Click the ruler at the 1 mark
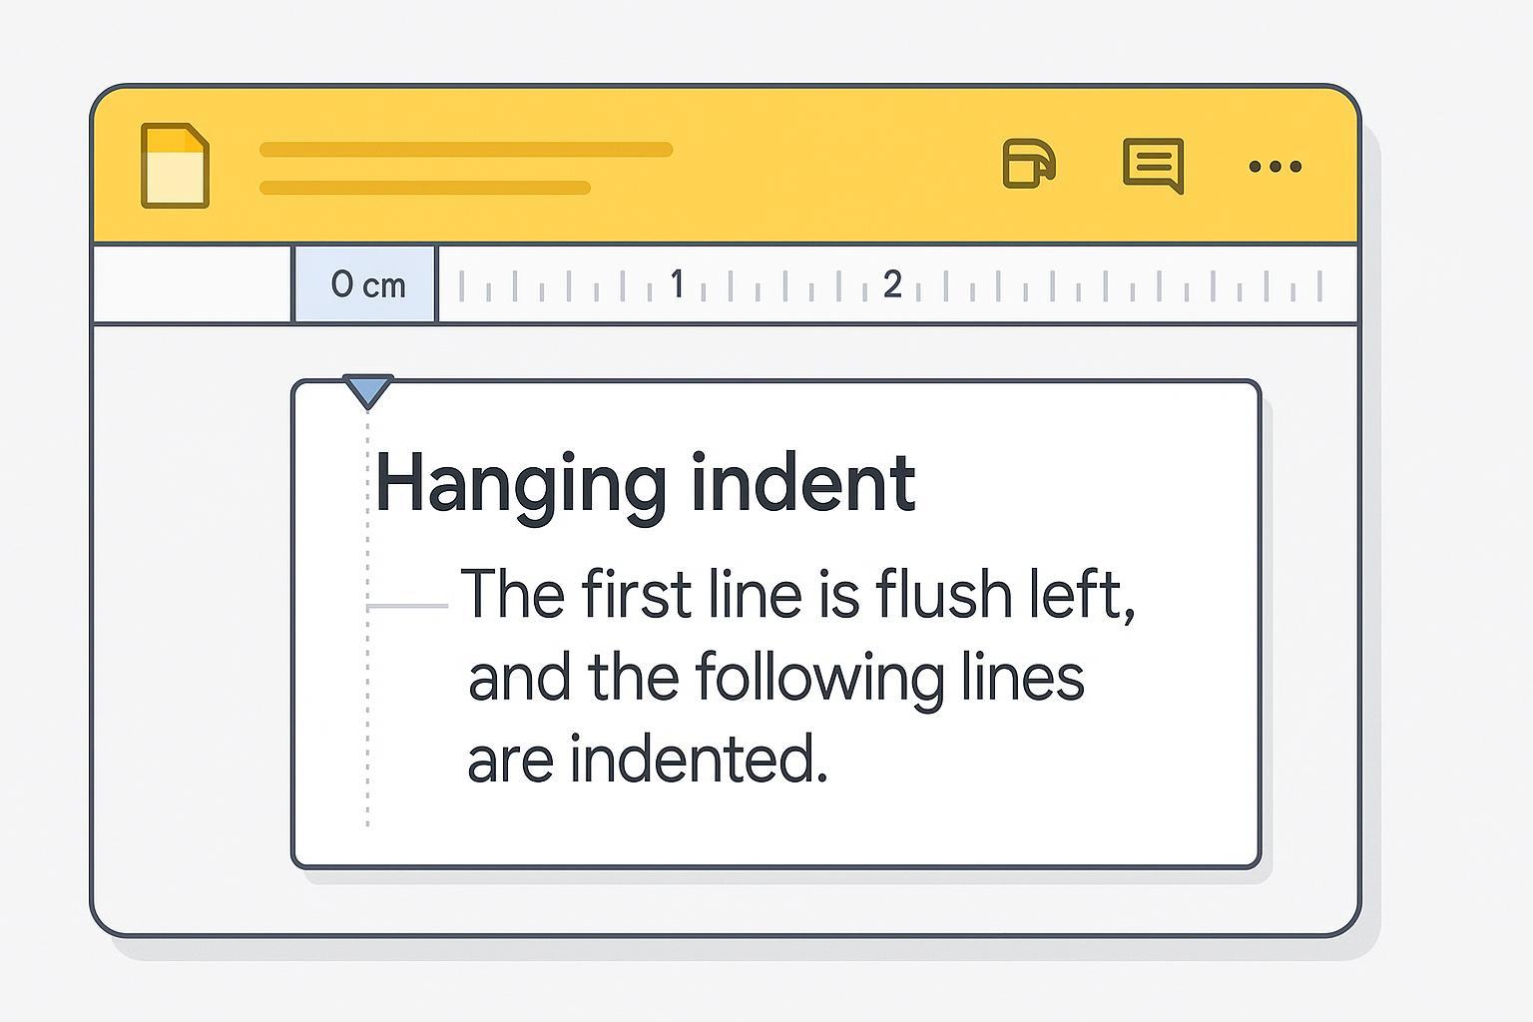The height and width of the screenshot is (1022, 1533). 677,284
